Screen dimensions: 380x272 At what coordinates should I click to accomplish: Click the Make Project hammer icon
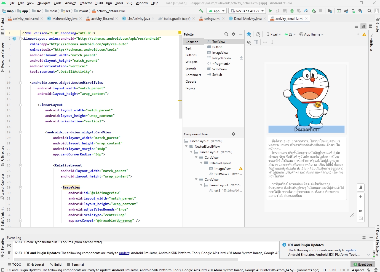point(201,11)
